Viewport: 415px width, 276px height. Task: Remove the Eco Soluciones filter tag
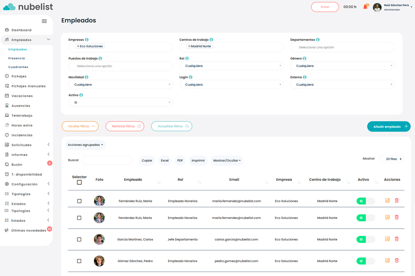pos(78,46)
